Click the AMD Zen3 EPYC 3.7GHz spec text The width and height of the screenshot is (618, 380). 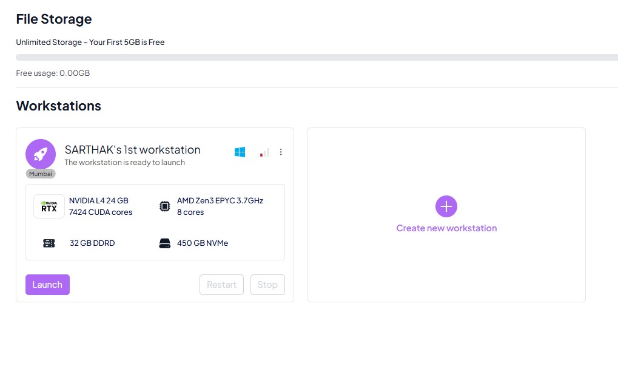tap(220, 200)
